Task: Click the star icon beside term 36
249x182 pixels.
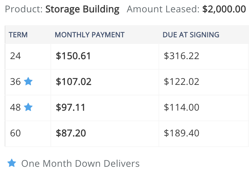Action: 28,81
